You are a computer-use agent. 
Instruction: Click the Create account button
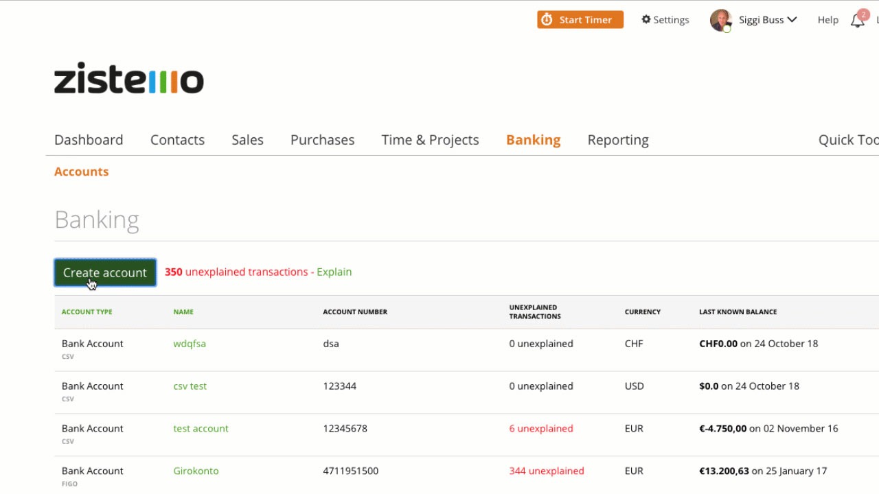click(105, 272)
